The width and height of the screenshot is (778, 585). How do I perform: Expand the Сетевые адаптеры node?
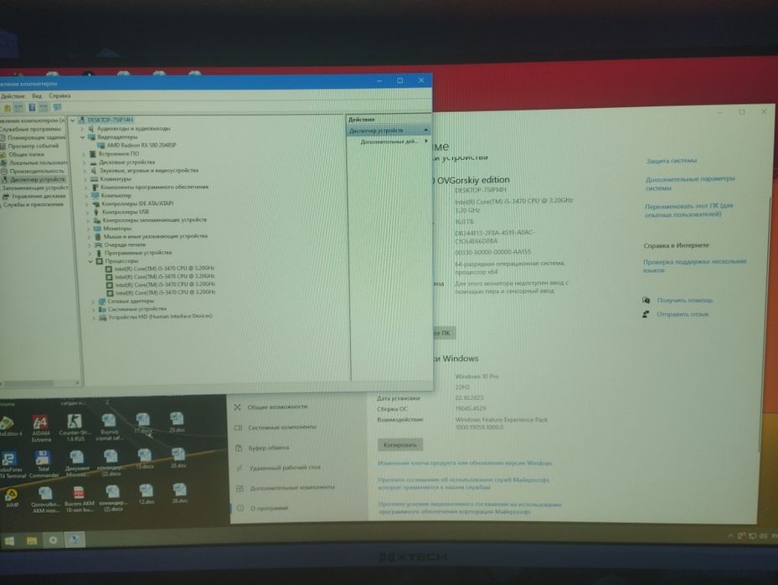tap(93, 301)
